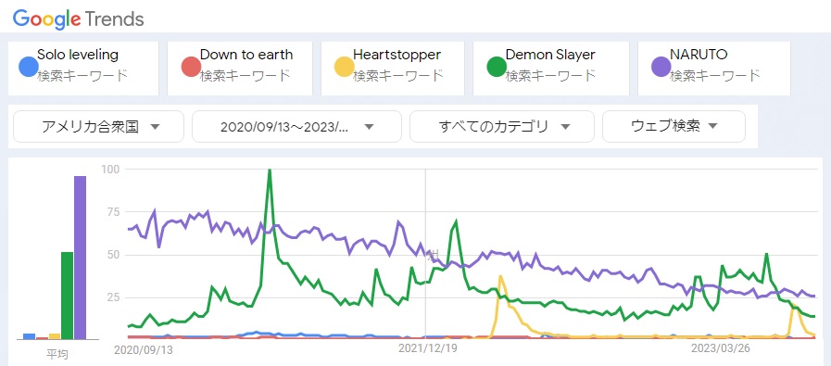The width and height of the screenshot is (831, 366).
Task: Click the purple NARUTO average bar
Action: tap(80, 258)
